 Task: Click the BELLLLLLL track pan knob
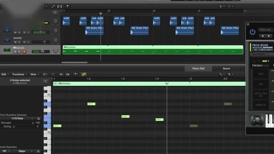pos(56,50)
